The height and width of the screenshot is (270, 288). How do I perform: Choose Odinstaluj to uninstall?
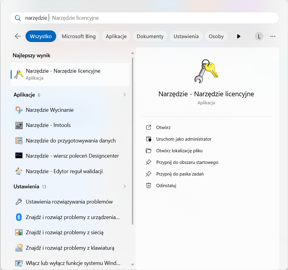click(x=166, y=185)
